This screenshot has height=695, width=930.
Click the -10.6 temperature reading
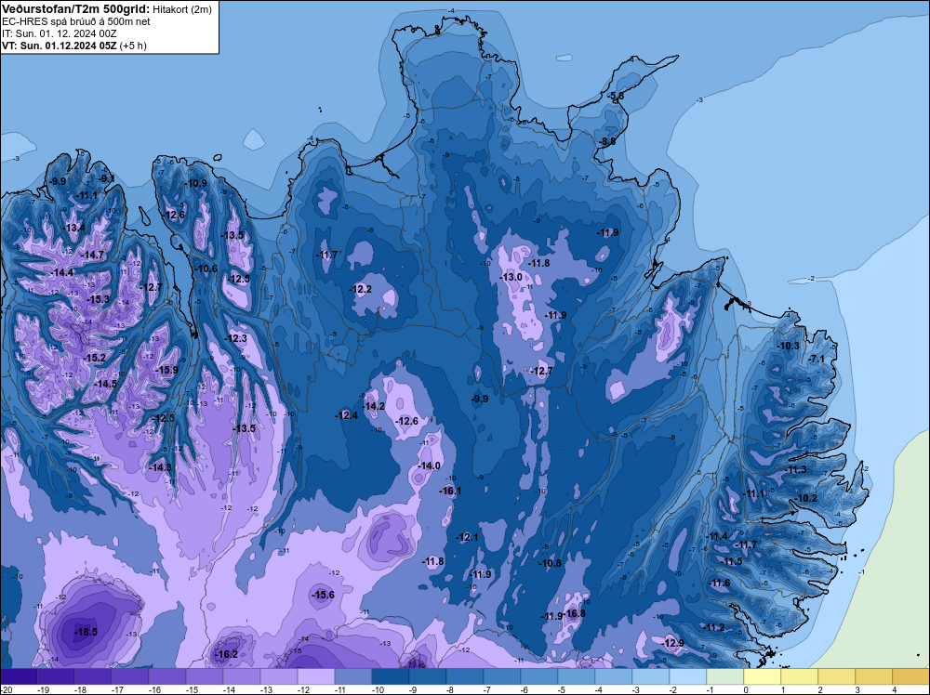click(206, 269)
